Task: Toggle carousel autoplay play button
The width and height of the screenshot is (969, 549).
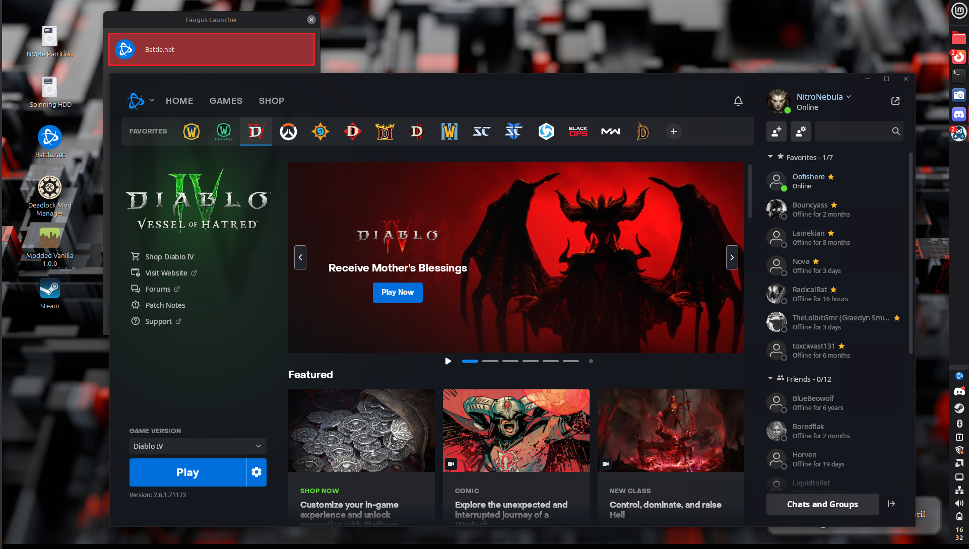Action: pyautogui.click(x=448, y=361)
